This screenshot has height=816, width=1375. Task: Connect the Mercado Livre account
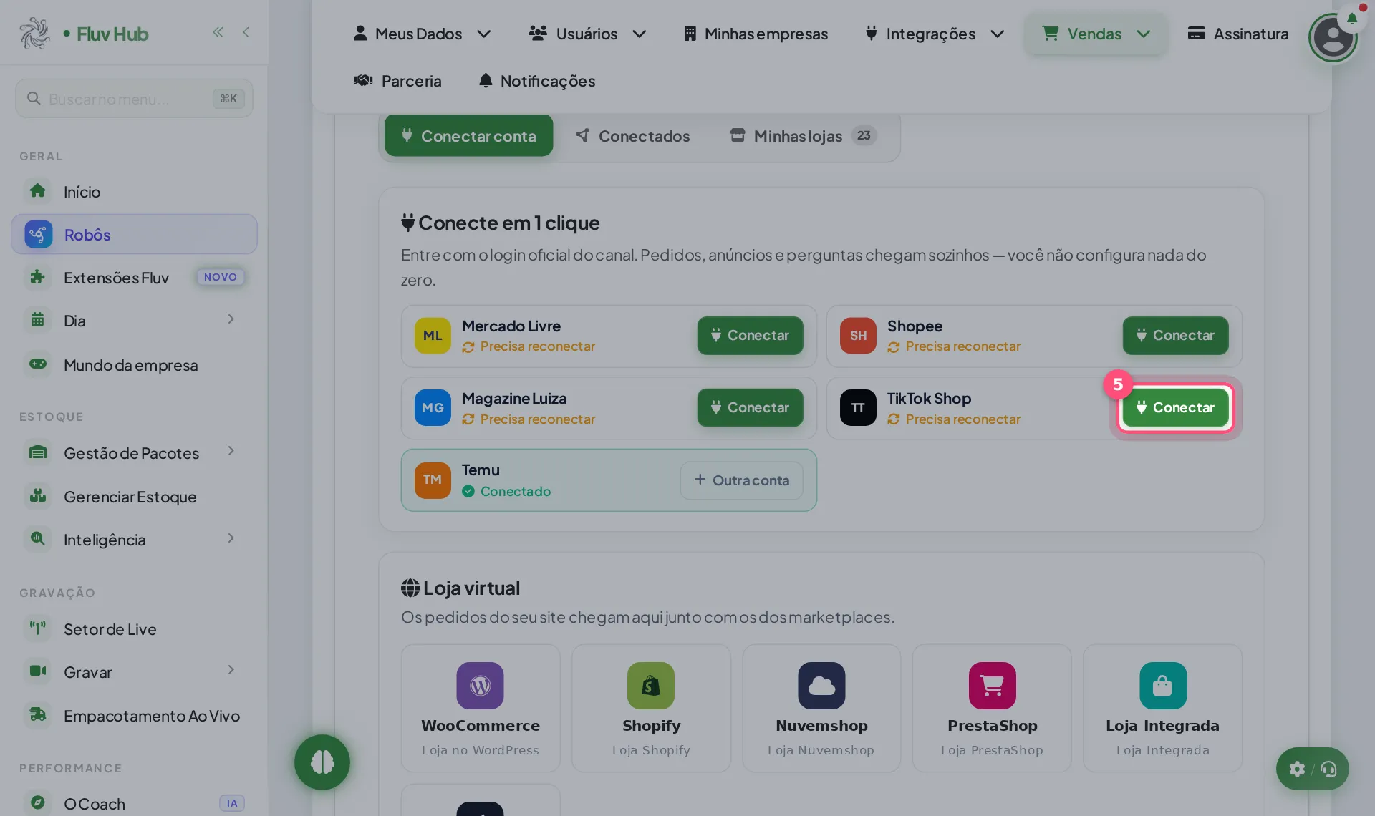point(750,335)
